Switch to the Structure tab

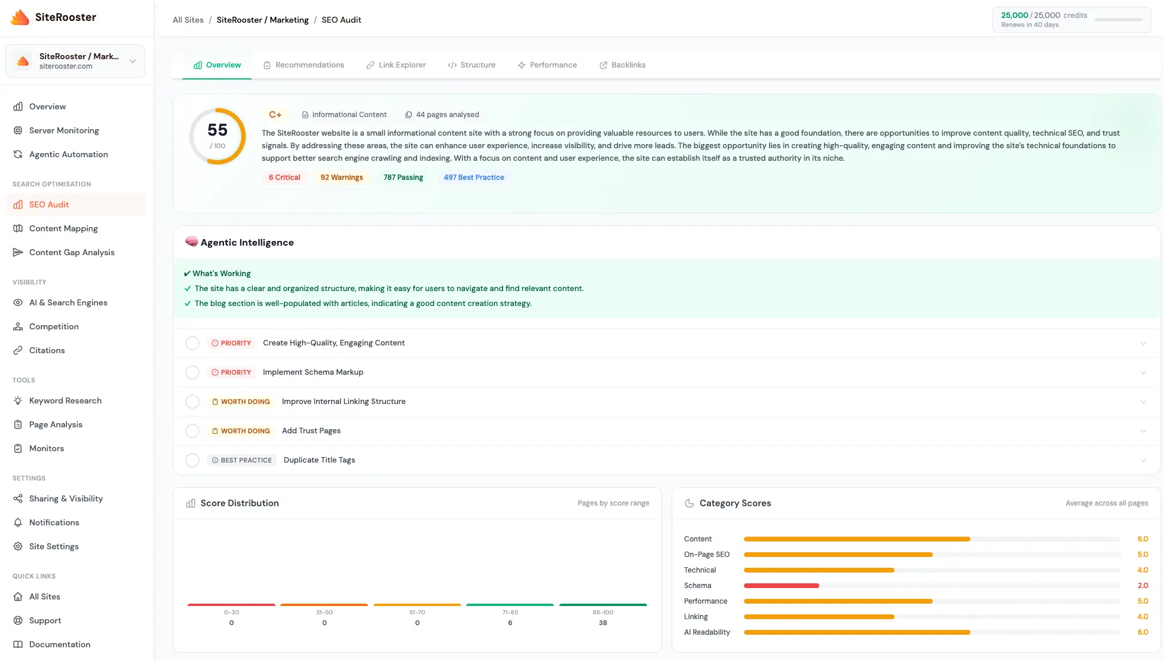(x=471, y=65)
